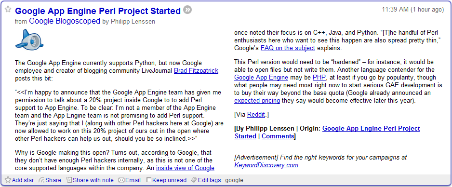Viewport: 452px width, 187px height.
Task: Click the star icon next to Add star
Action: (x=8, y=180)
